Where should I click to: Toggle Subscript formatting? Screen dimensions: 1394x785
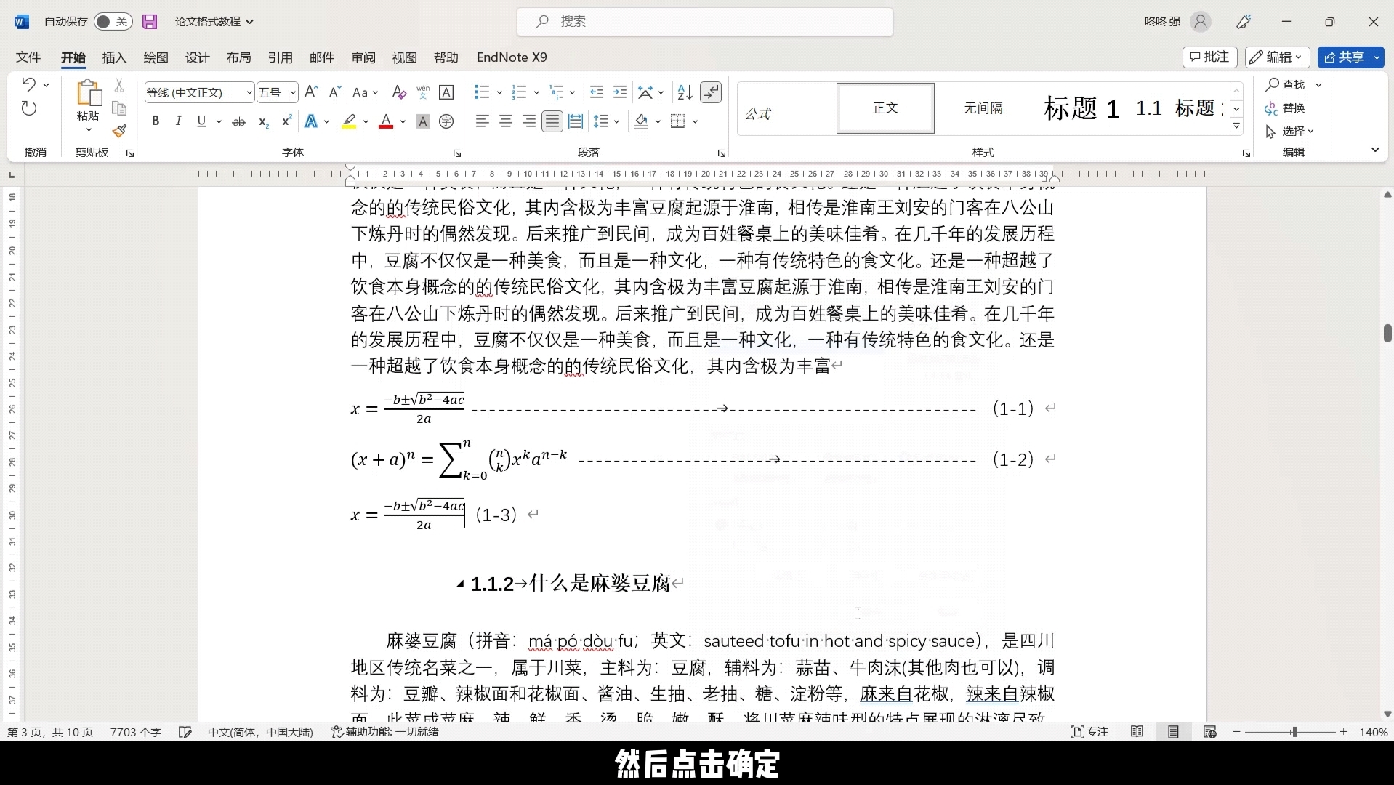point(263,121)
